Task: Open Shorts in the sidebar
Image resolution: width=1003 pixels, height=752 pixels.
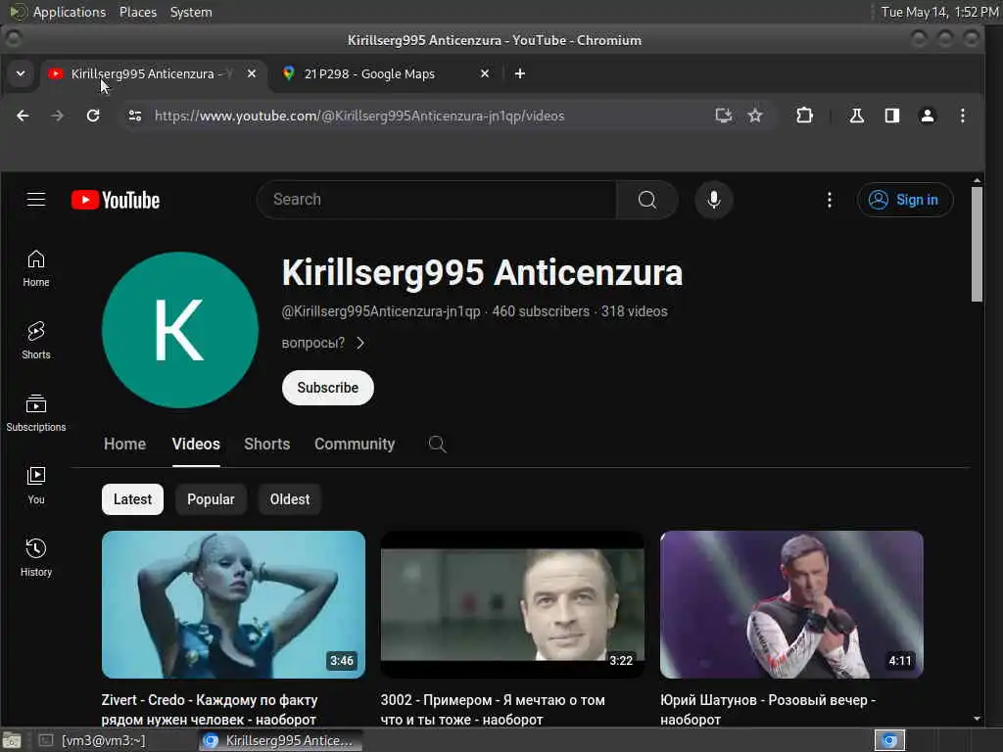Action: 36,340
